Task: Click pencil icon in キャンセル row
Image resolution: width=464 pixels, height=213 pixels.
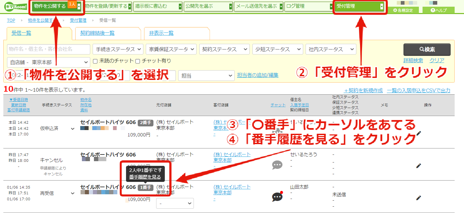Action: (x=419, y=166)
